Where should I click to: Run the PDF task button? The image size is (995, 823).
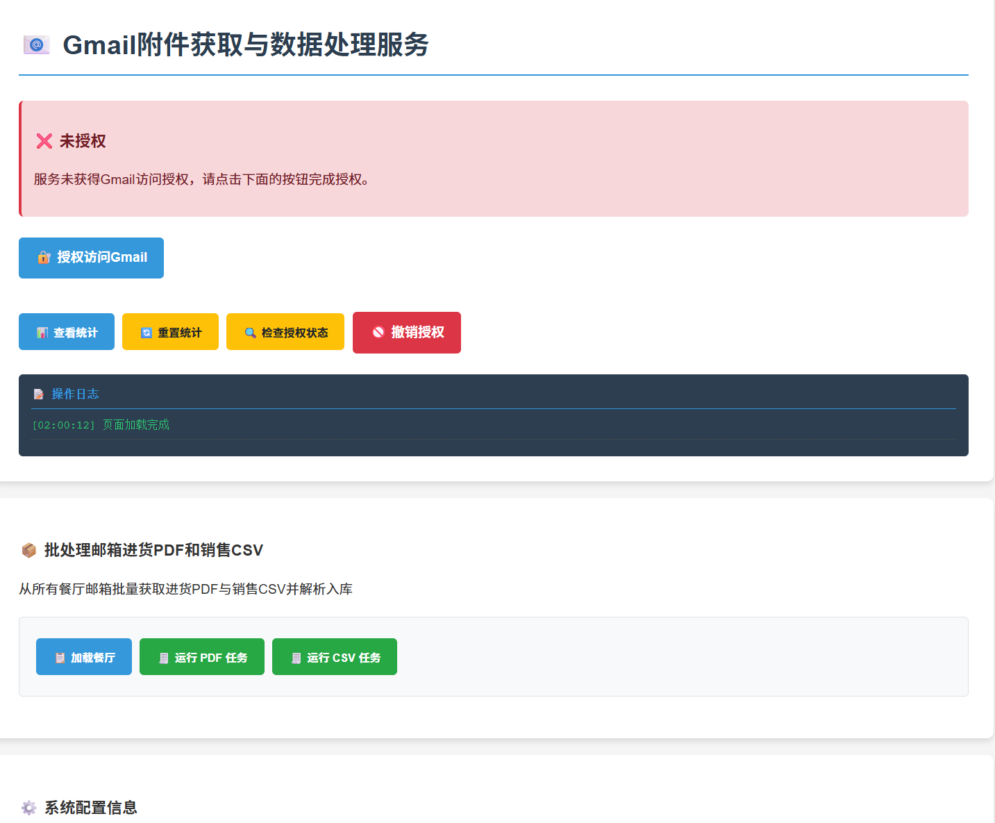coord(202,657)
